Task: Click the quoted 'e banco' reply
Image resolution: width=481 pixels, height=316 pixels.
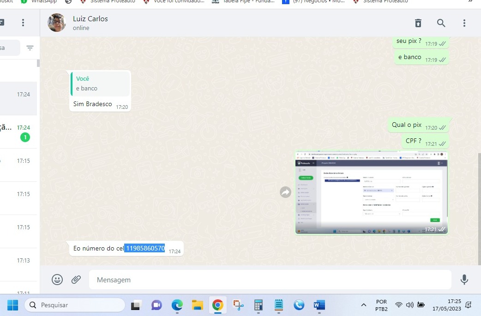Action: tap(100, 83)
